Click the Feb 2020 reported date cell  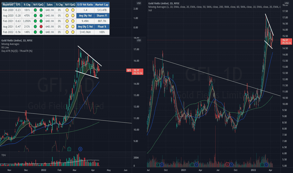click(x=8, y=10)
